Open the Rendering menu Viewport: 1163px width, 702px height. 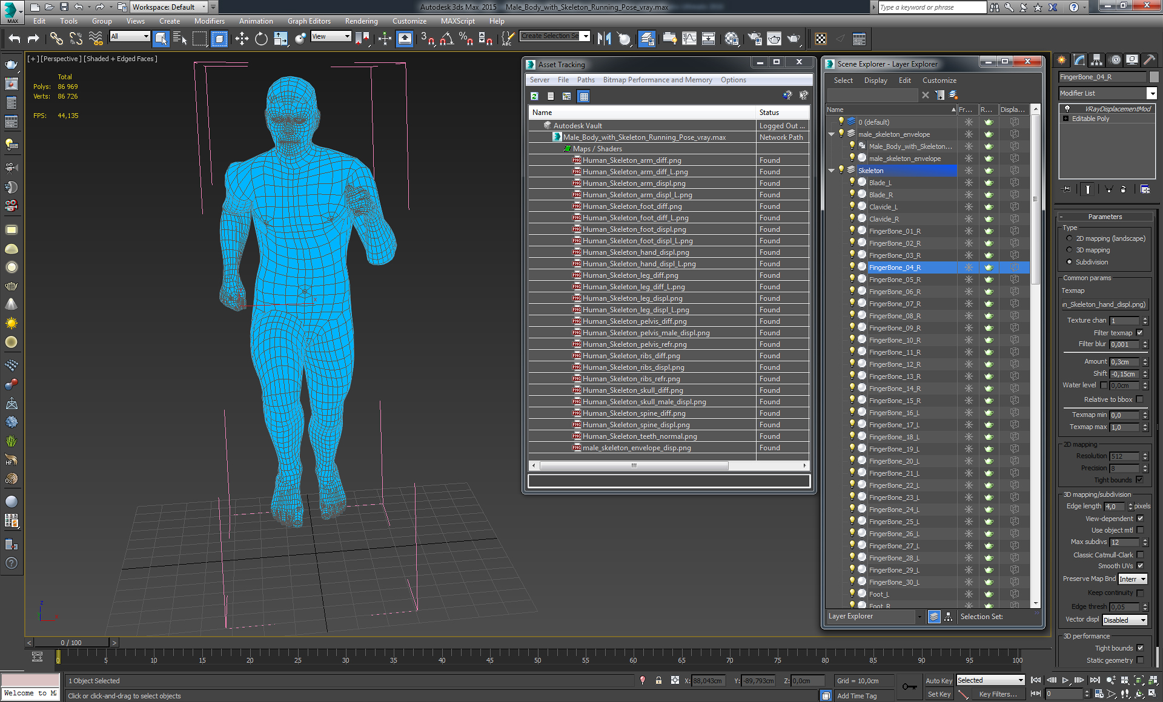tap(361, 21)
